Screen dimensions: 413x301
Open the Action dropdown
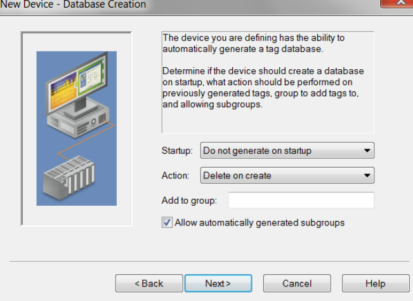point(287,175)
